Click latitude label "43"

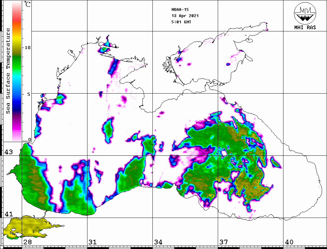click(8, 152)
